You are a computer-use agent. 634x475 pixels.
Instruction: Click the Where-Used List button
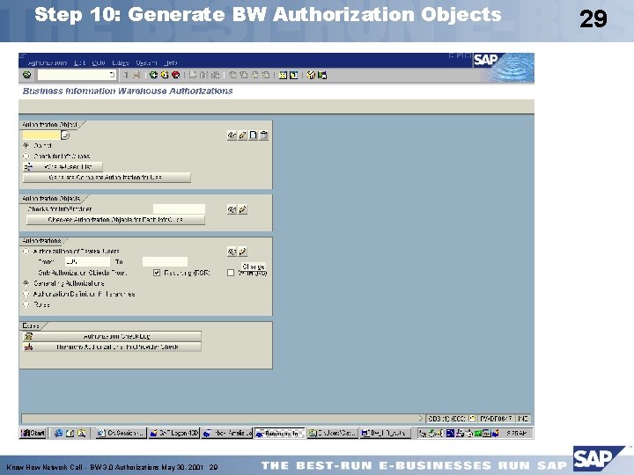tap(63, 167)
